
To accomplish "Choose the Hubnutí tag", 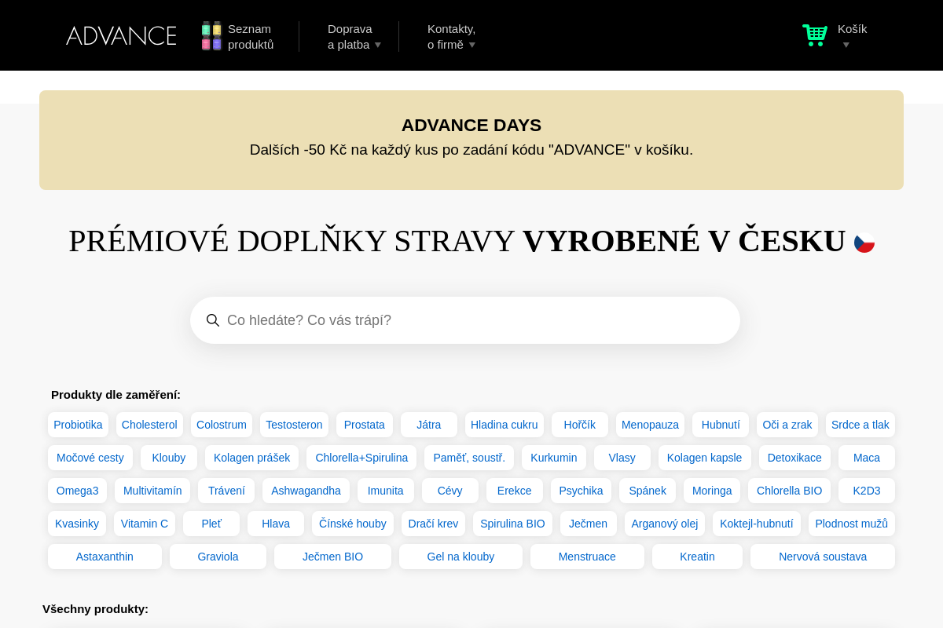I will pos(721,425).
